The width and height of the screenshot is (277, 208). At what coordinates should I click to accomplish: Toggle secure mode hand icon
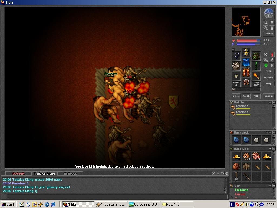coord(272,66)
